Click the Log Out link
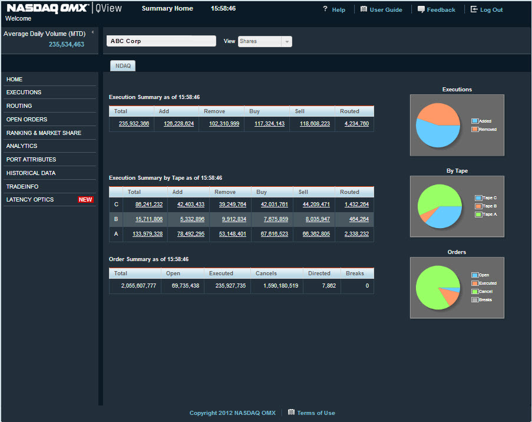Screen dimensions: 532x422 (491, 10)
